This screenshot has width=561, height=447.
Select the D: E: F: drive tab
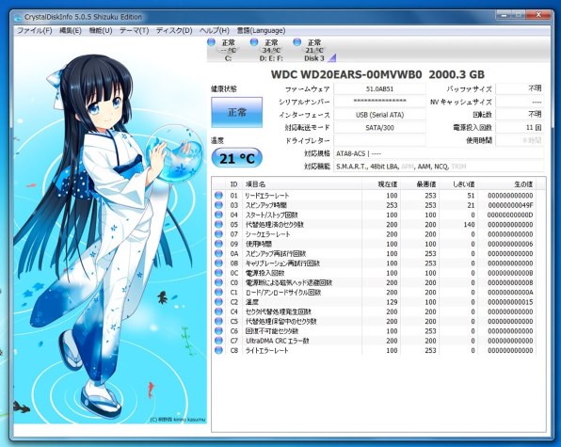tap(271, 50)
